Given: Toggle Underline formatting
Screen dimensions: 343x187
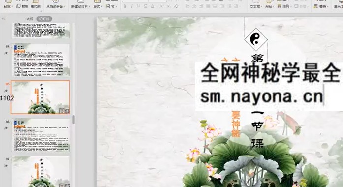Looking at the screenshot, I should point(138,6).
